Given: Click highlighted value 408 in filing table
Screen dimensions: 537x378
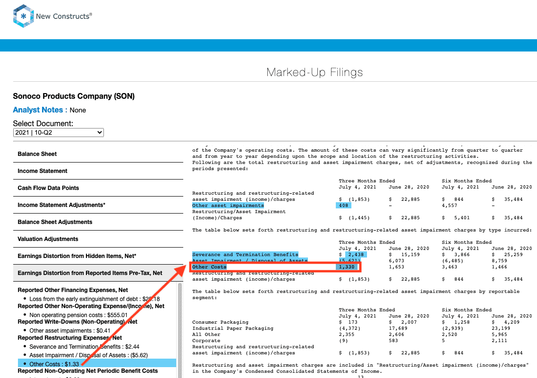Looking at the screenshot, I should pos(343,206).
